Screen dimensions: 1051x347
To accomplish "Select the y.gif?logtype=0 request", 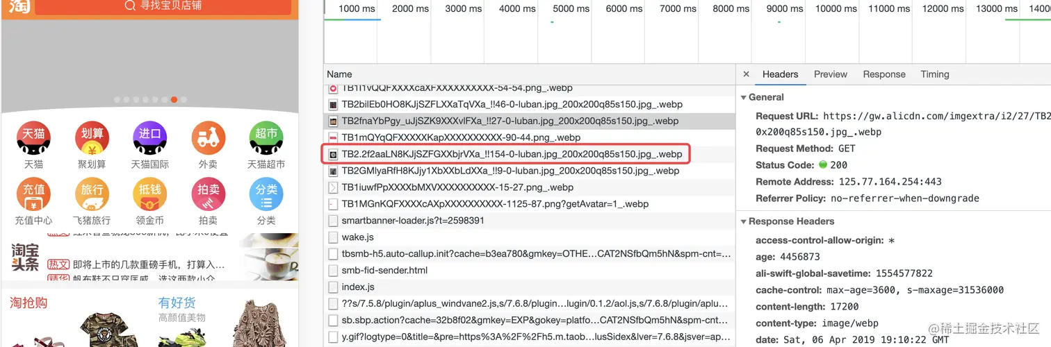I will click(530, 337).
